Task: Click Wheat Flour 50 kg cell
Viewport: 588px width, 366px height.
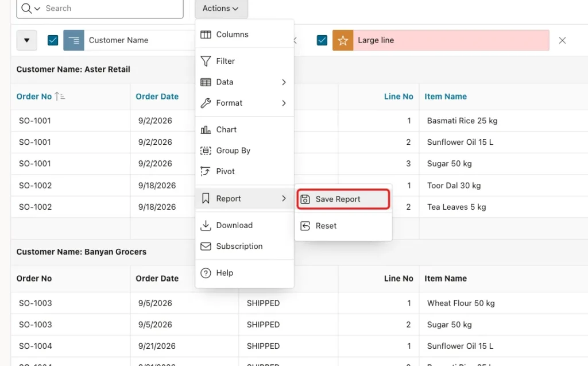Action: (x=461, y=303)
